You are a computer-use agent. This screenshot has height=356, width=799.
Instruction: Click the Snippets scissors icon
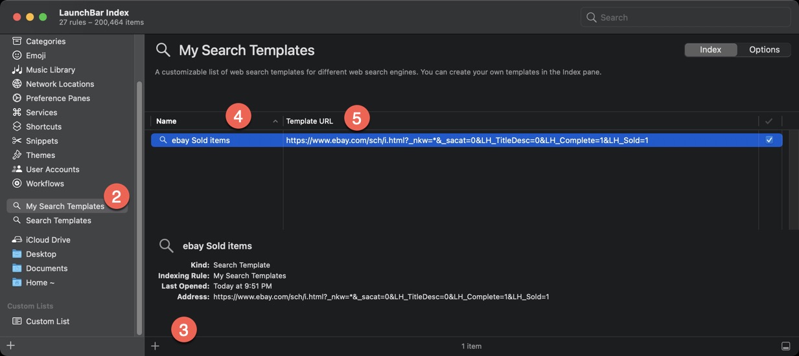17,141
